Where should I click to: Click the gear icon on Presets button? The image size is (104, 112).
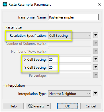click(x=30, y=106)
